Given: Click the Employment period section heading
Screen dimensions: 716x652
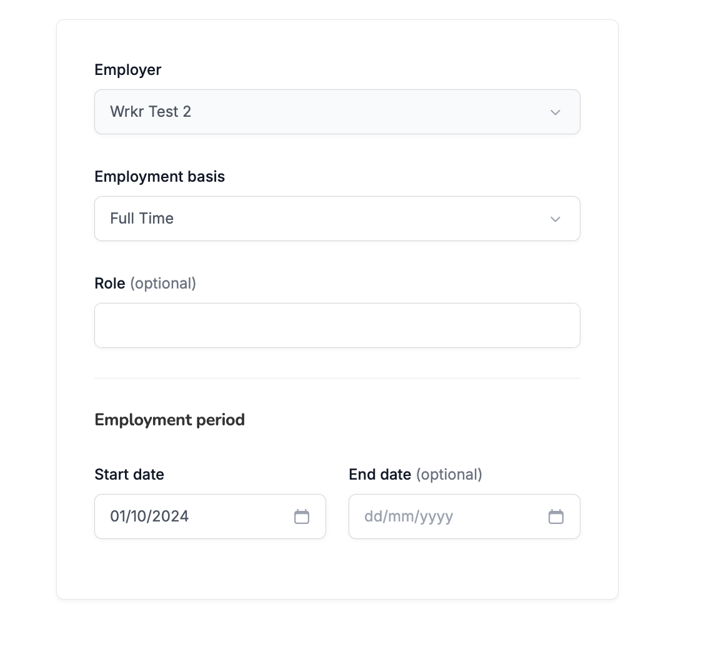Looking at the screenshot, I should click(170, 420).
